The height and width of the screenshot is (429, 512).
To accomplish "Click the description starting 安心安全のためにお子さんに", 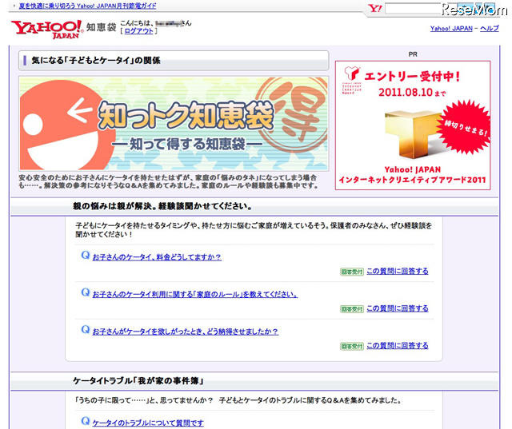I will (x=169, y=181).
